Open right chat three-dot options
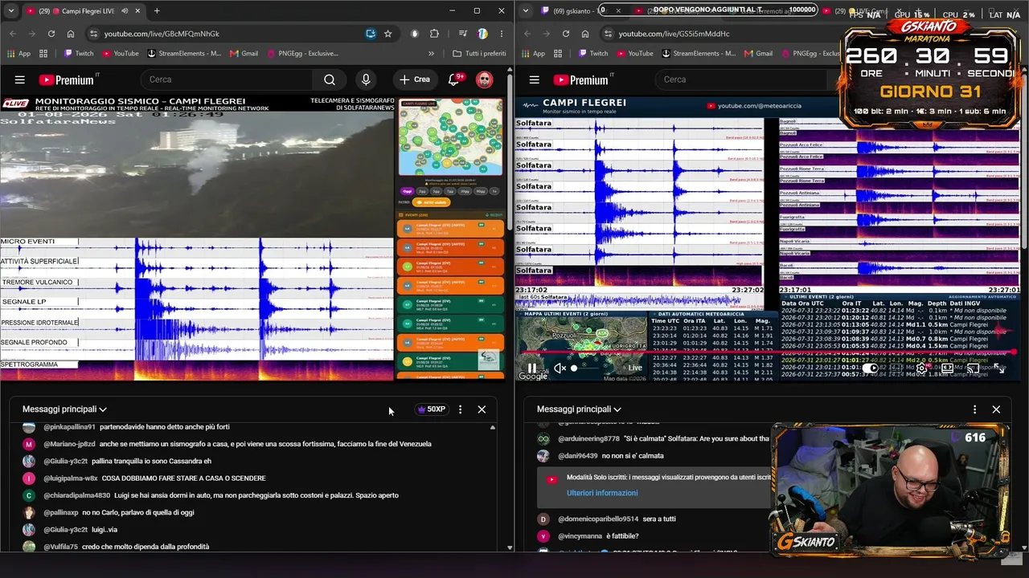The height and width of the screenshot is (578, 1029). [x=974, y=409]
